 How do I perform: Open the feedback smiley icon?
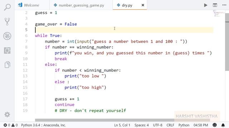tap(215, 125)
